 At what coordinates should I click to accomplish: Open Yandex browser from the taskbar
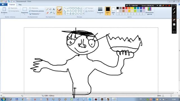click(x=29, y=99)
